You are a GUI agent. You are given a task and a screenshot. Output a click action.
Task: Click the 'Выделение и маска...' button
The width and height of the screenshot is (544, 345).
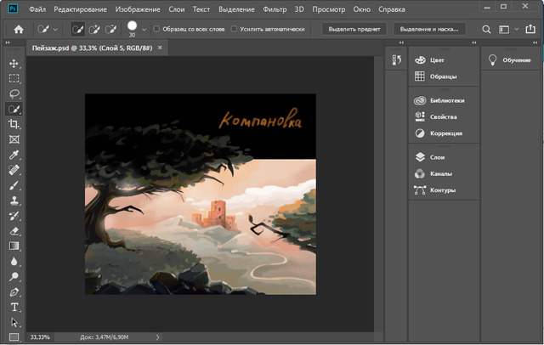428,29
